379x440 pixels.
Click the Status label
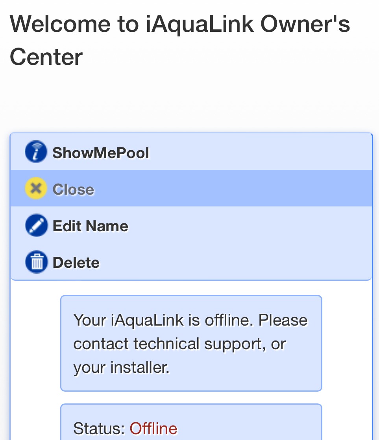click(x=99, y=429)
